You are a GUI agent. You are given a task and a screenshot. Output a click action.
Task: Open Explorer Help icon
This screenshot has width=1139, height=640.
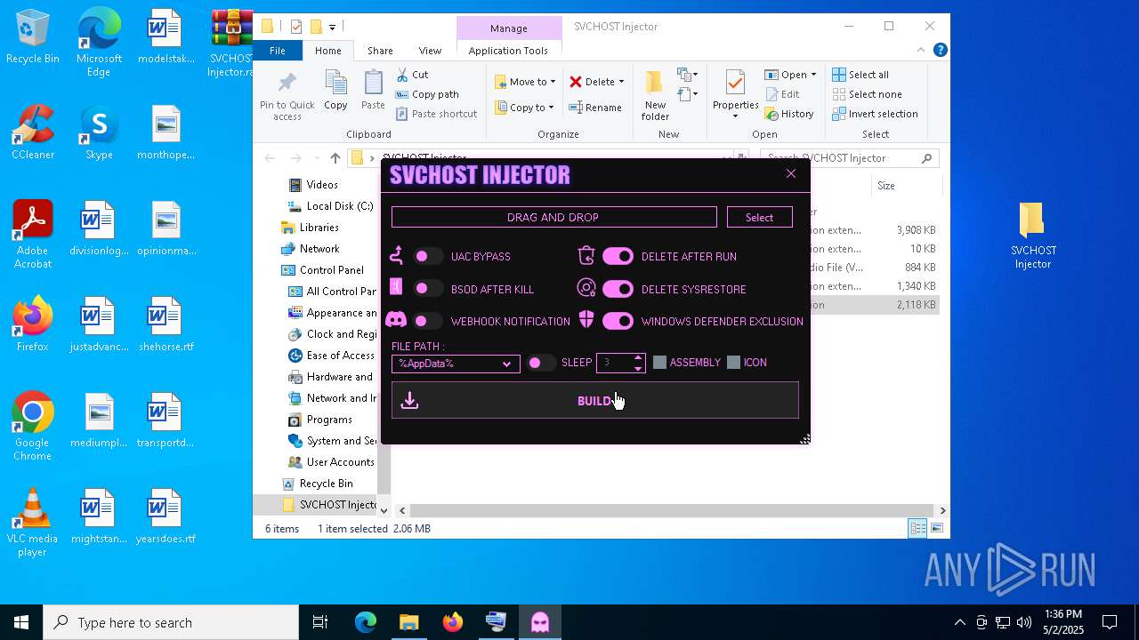coord(940,51)
